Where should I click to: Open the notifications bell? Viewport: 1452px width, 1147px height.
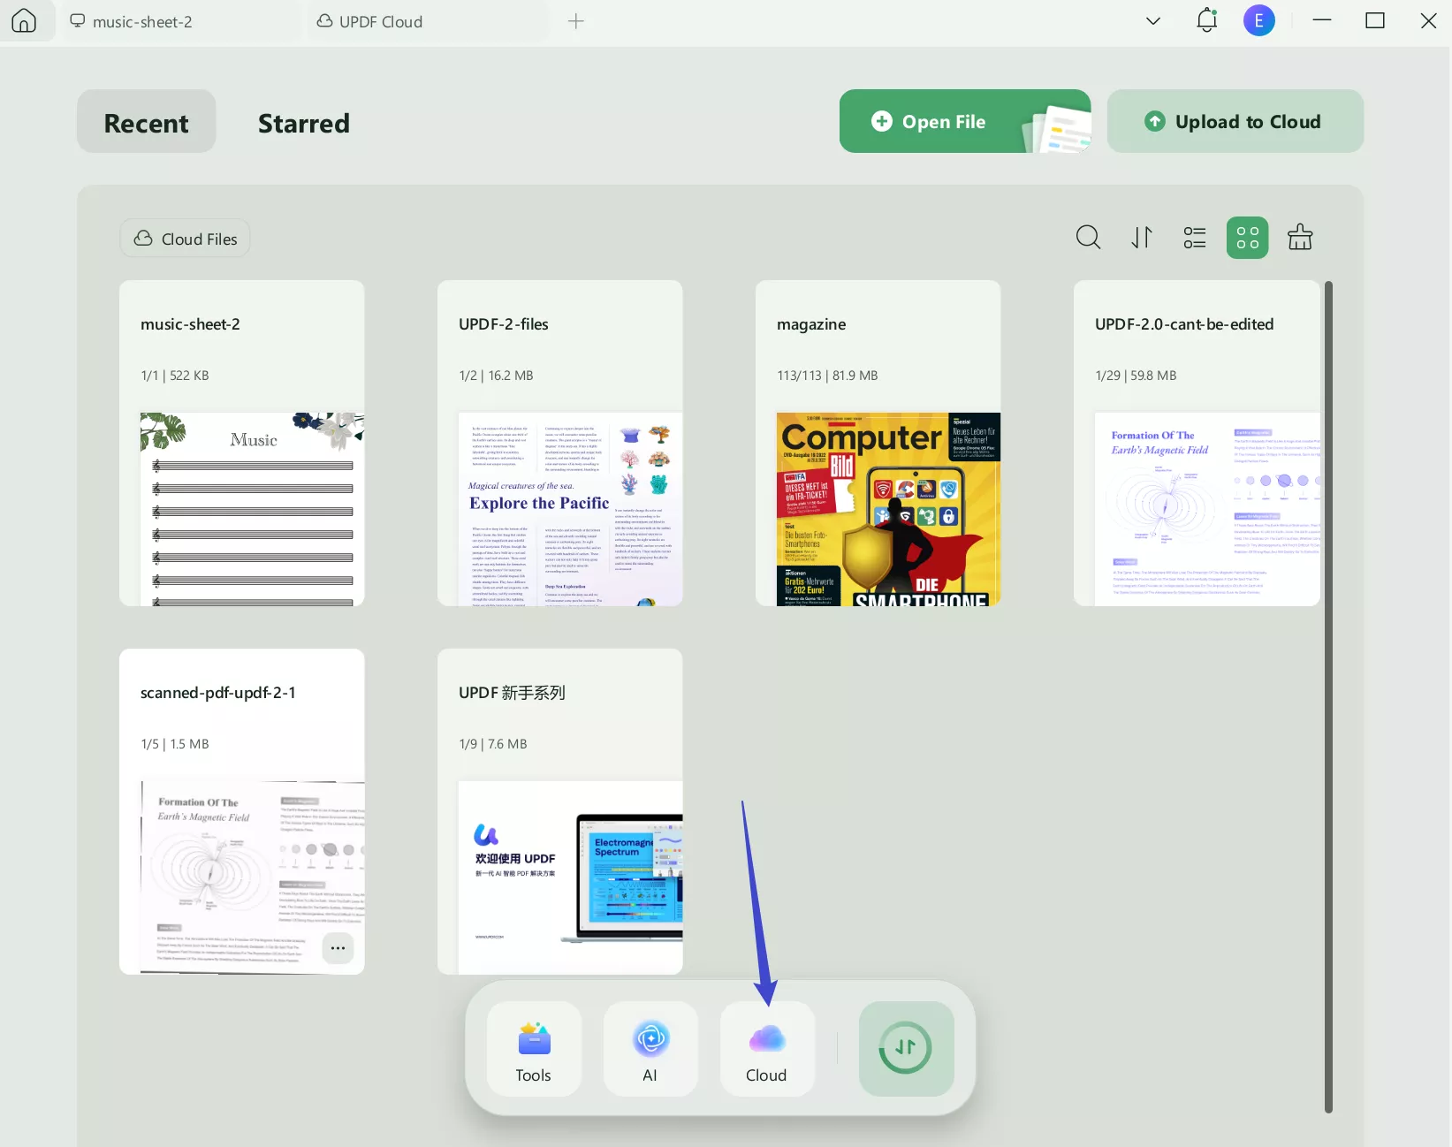point(1206,20)
